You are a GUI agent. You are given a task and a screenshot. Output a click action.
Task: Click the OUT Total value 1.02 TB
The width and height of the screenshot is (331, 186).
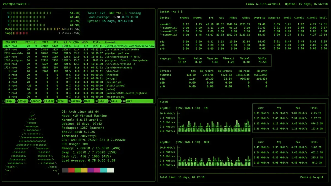[316, 147]
